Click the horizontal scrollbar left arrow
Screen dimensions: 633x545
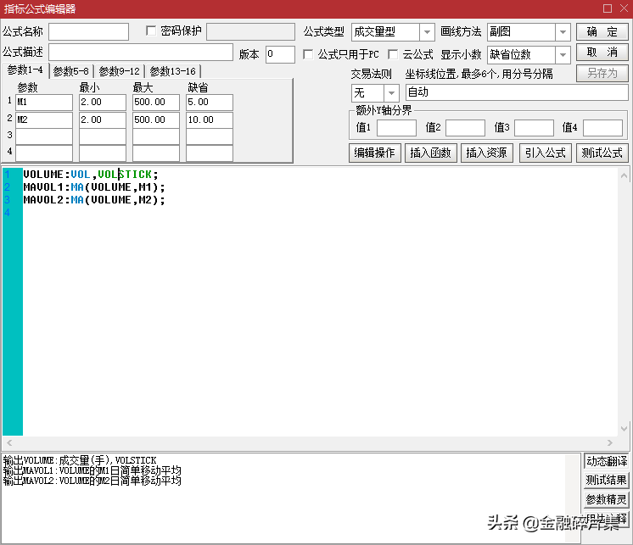[8, 442]
